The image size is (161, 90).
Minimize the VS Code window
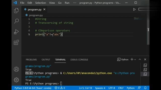(x=126, y=3)
